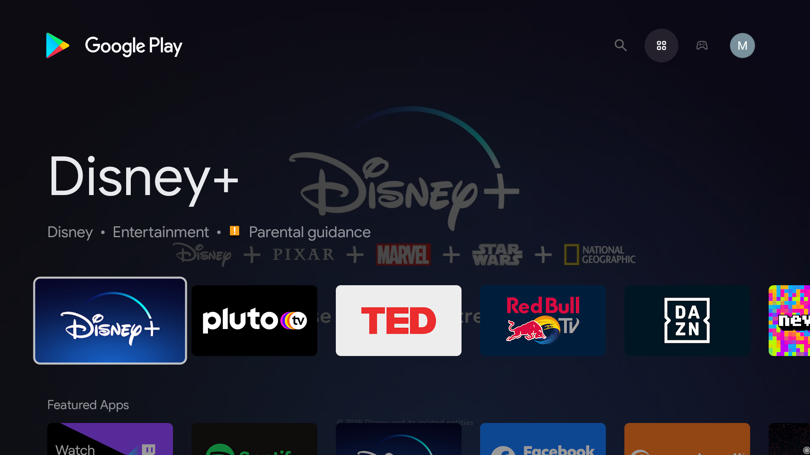The image size is (810, 455).
Task: Expand the Featured Apps section
Action: [x=88, y=404]
